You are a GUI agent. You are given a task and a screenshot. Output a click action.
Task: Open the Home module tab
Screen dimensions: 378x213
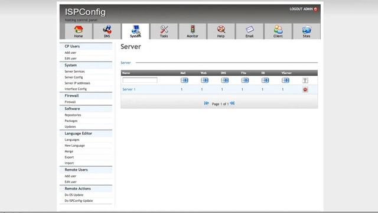79,31
